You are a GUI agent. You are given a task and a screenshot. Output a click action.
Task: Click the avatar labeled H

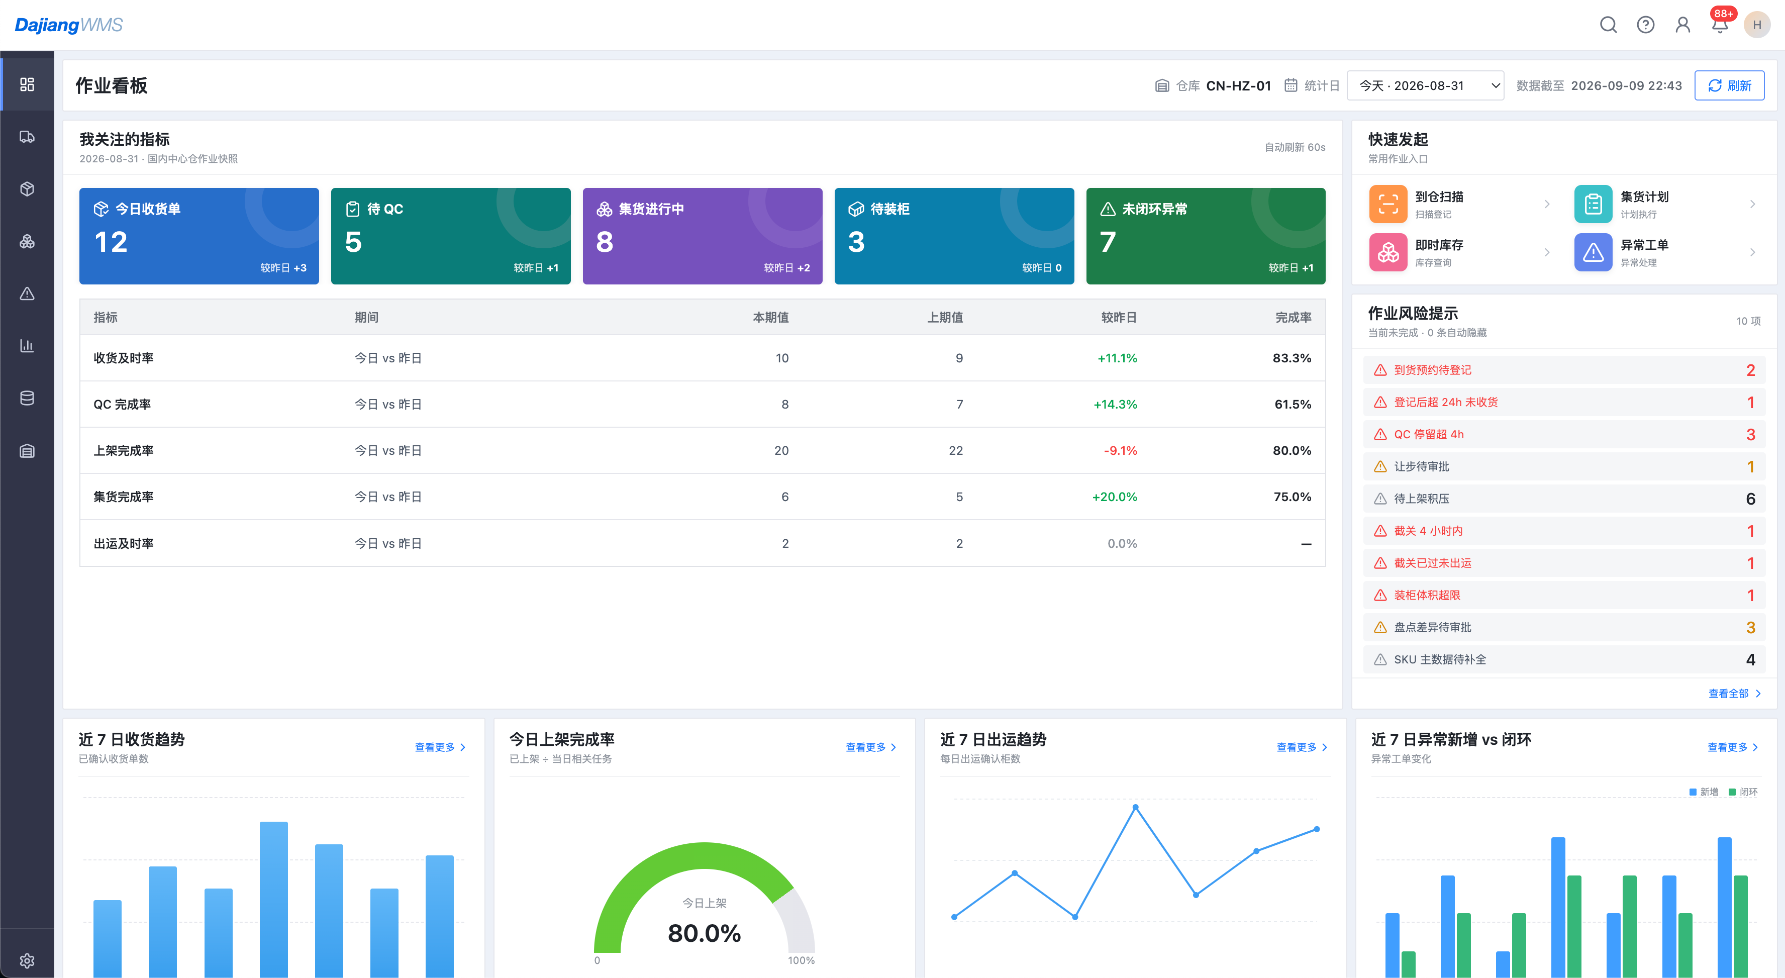tap(1756, 25)
